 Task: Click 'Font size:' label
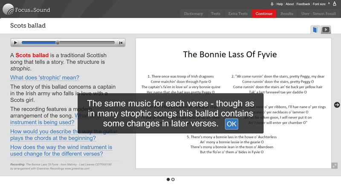319,4
